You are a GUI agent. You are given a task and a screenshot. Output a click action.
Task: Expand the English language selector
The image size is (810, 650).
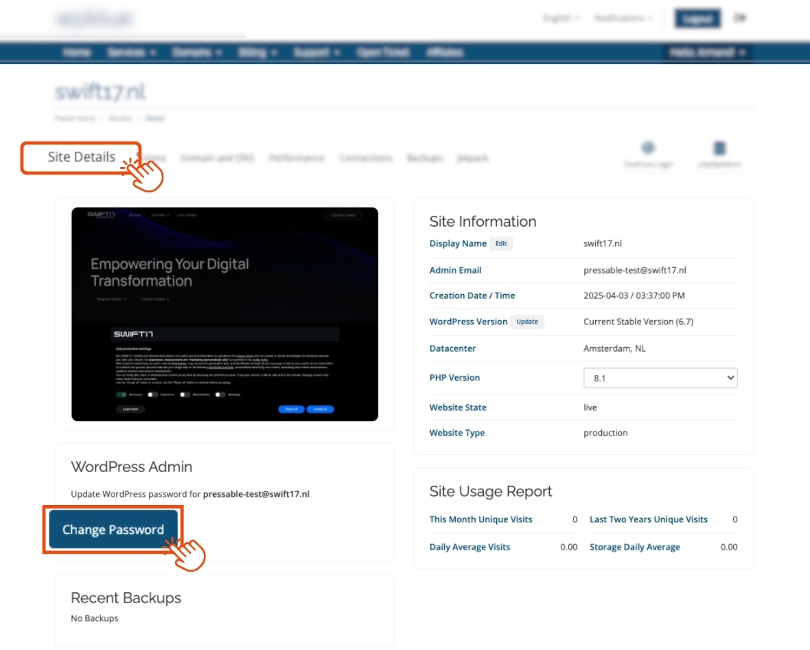tap(561, 19)
